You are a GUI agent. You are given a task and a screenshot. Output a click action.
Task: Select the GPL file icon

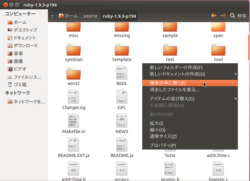tap(122, 97)
